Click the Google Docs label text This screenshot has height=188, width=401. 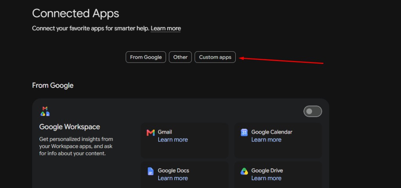point(173,171)
